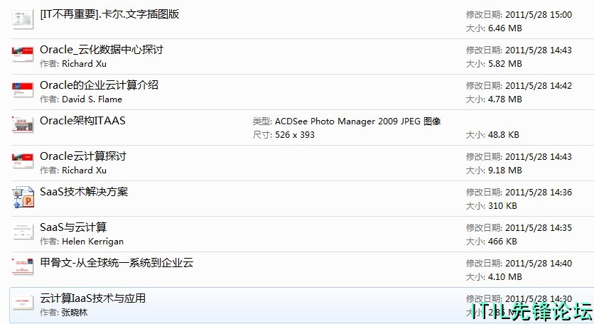Click the SaaS技术解决方案 file name
The height and width of the screenshot is (324, 594).
pyautogui.click(x=84, y=192)
